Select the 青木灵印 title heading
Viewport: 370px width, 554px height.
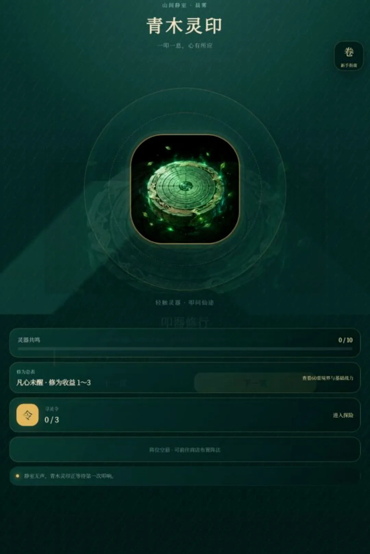tap(185, 26)
